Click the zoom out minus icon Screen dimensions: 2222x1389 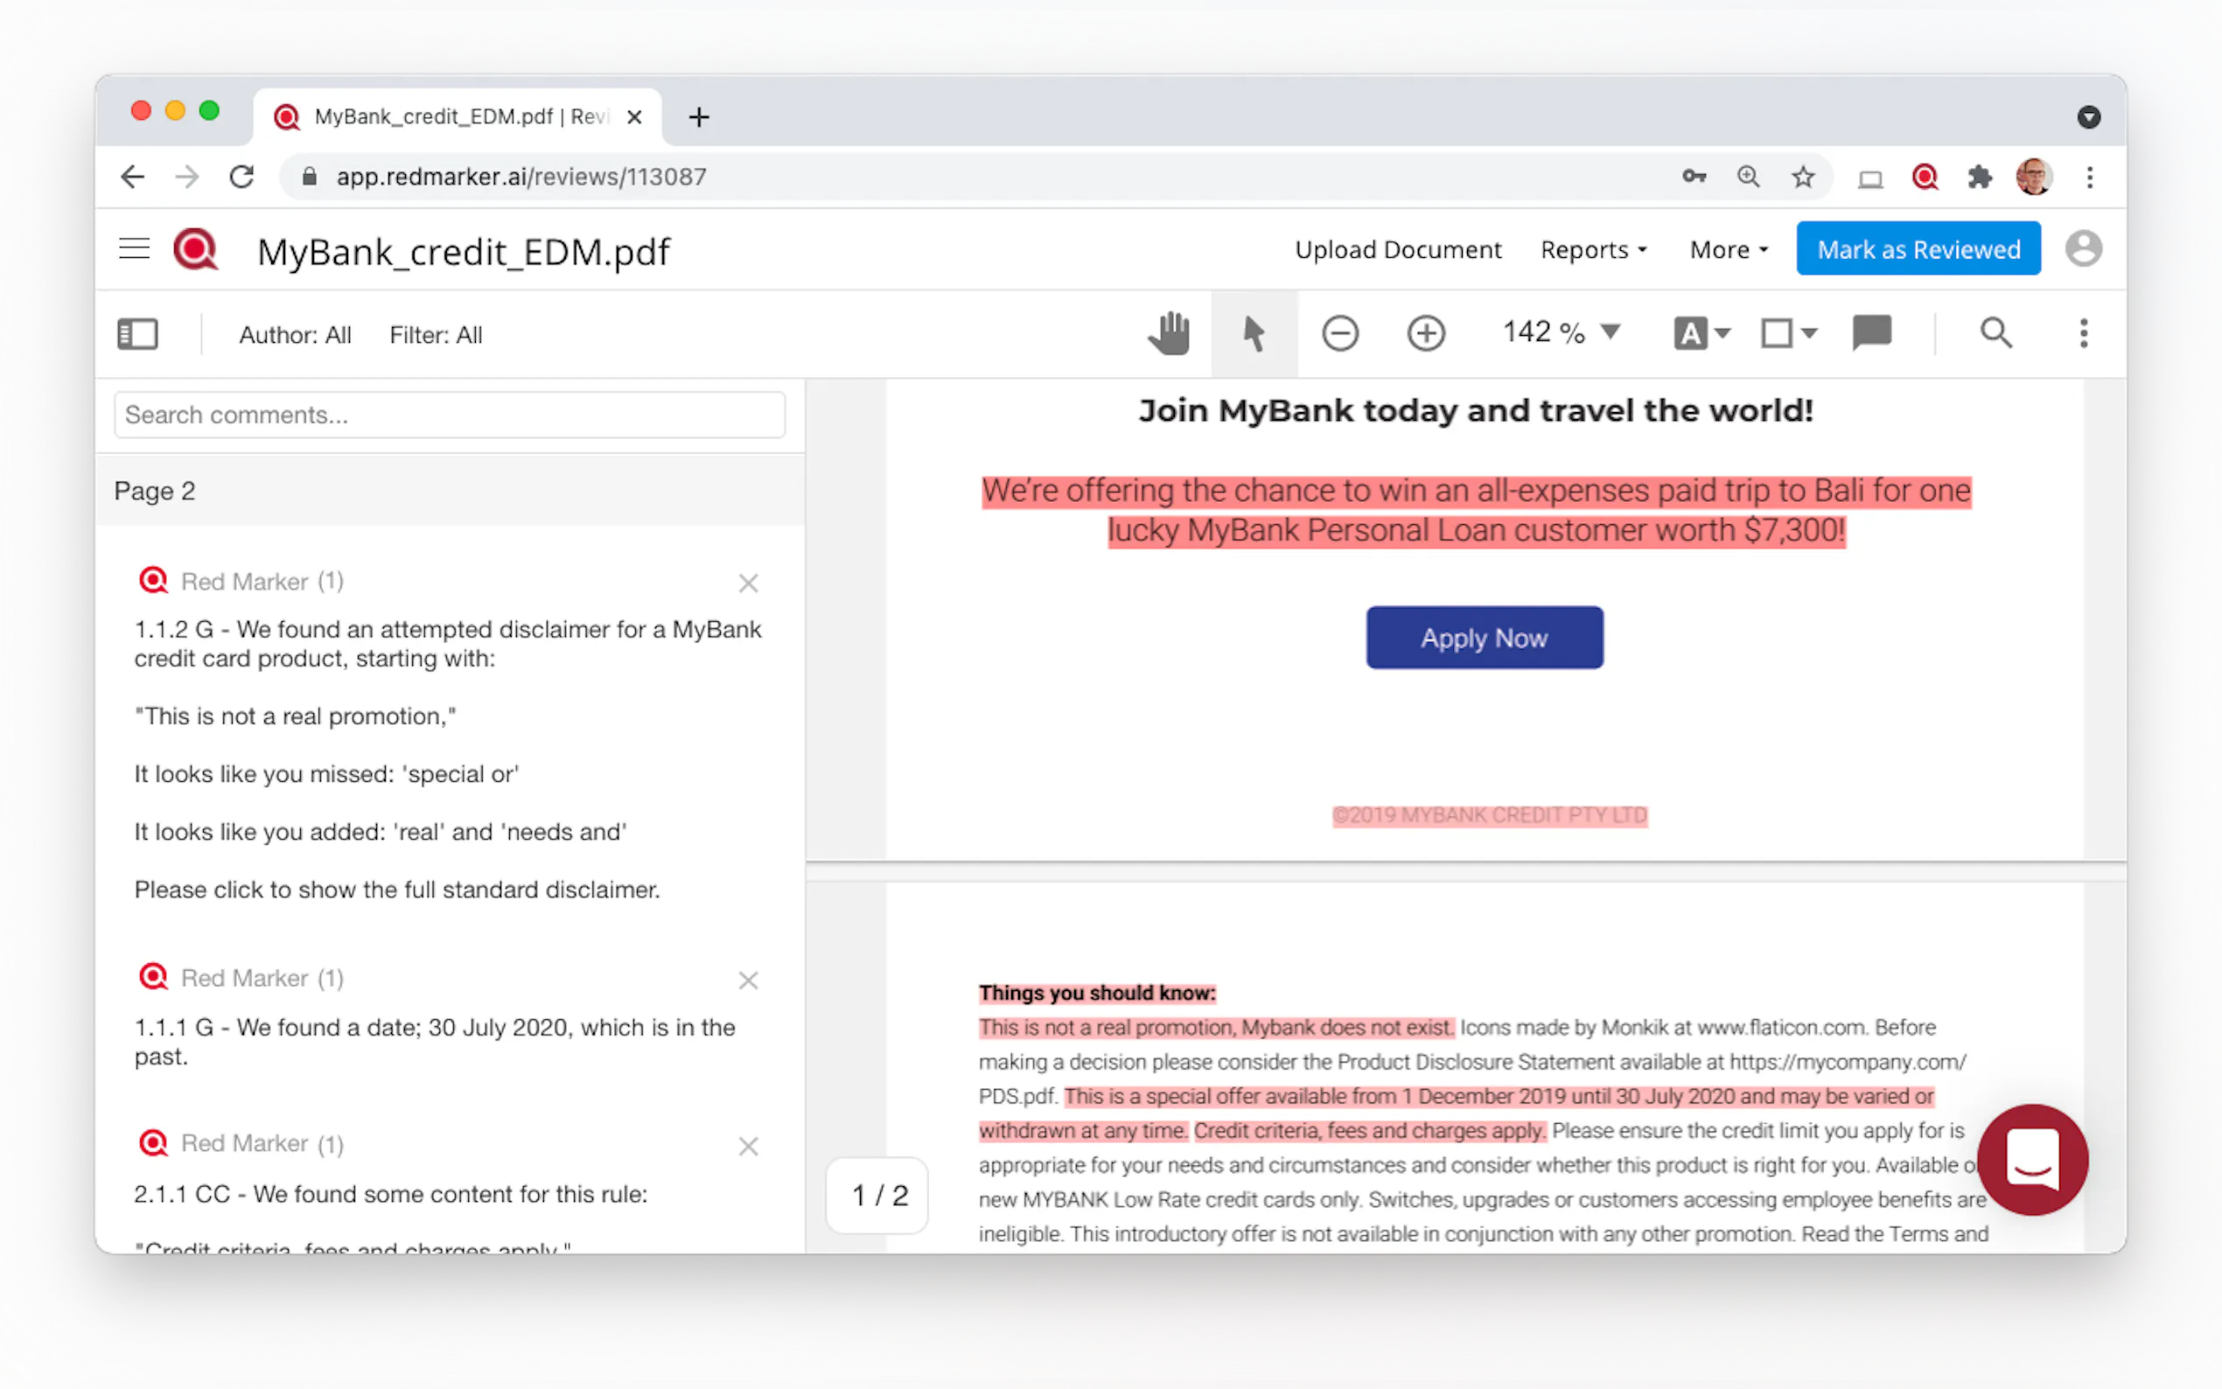(x=1339, y=333)
